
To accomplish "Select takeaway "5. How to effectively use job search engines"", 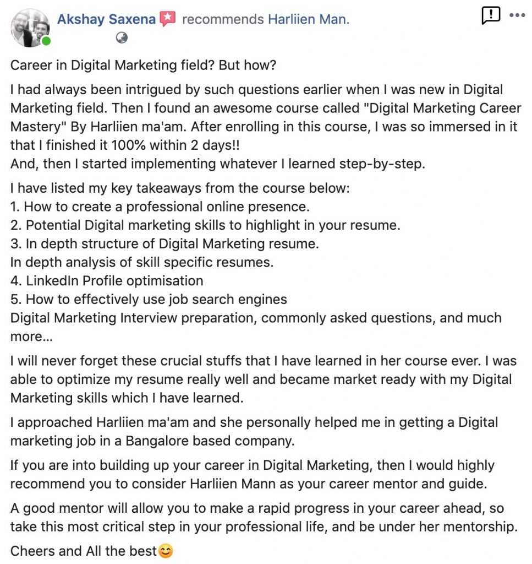I will (149, 300).
